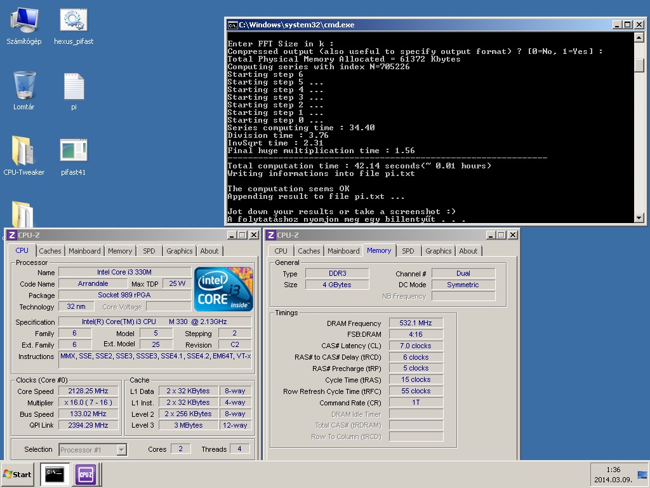650x488 pixels.
Task: Click the Code Name value 'Arrandale'
Action: coord(93,283)
